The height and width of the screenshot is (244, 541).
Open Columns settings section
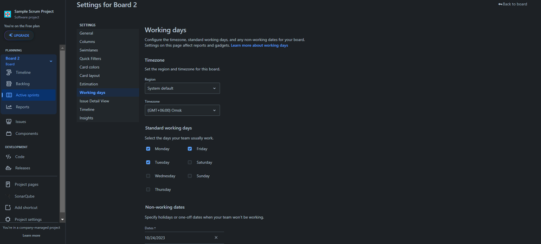point(108,42)
